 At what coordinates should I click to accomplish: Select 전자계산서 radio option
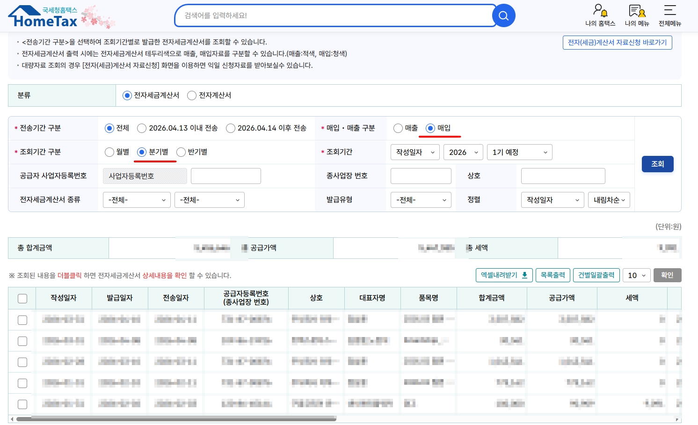coord(191,95)
